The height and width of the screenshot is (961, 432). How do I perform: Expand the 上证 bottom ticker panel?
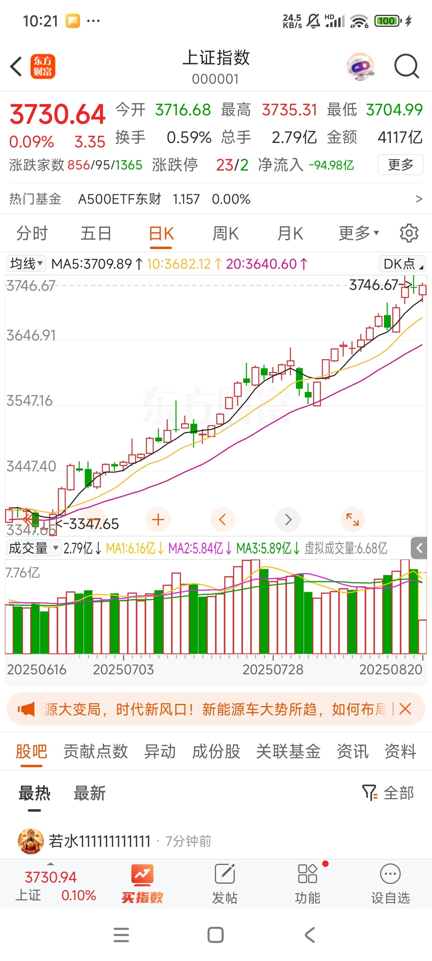click(x=51, y=863)
